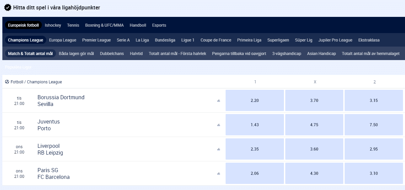Open the Esports tab

159,25
